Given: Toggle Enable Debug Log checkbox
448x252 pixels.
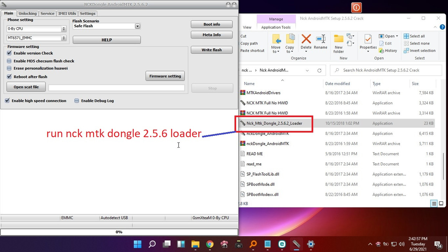Looking at the screenshot, I should [77, 101].
